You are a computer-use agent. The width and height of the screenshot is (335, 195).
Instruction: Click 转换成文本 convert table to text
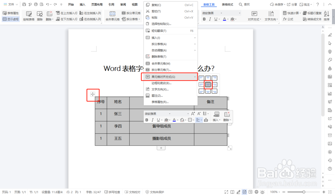[313, 19]
